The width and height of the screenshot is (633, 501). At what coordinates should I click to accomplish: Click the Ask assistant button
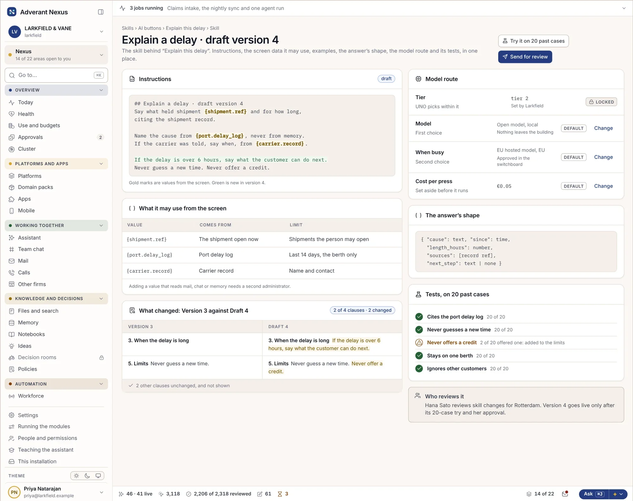(x=594, y=494)
